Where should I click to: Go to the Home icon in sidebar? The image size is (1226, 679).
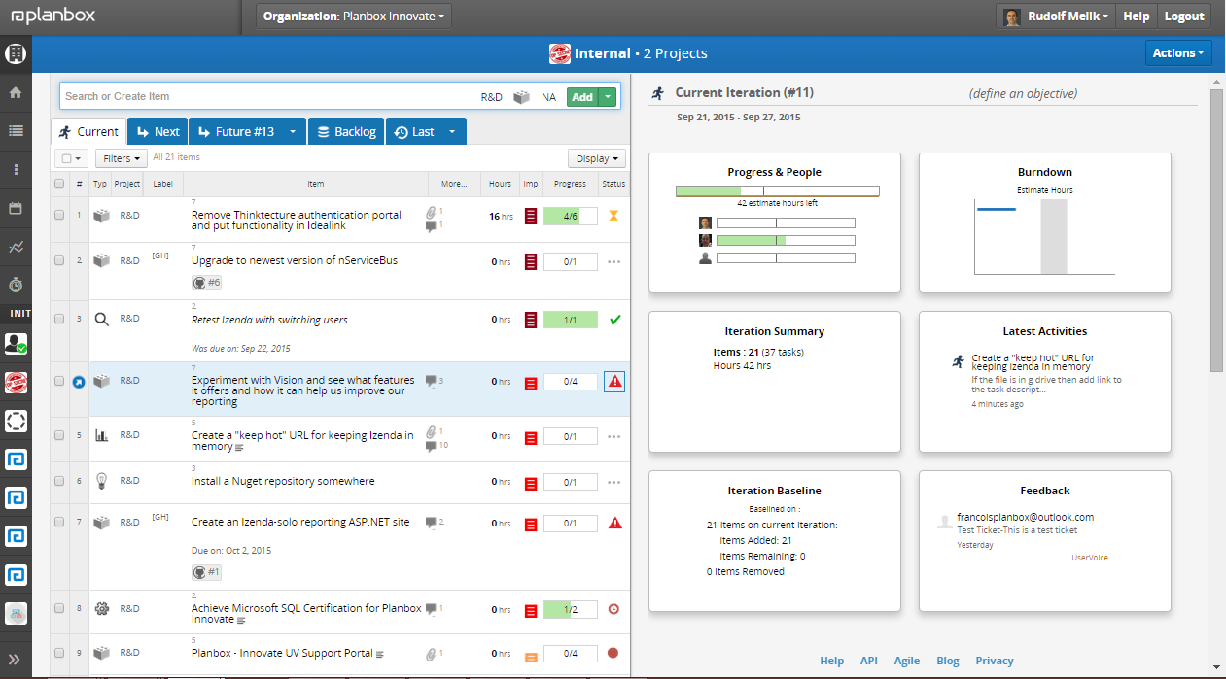pyautogui.click(x=16, y=93)
